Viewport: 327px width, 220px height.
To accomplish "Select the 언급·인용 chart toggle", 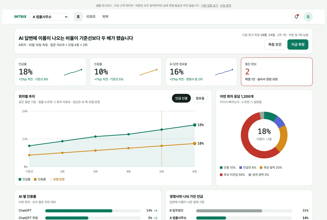I will coord(181,98).
